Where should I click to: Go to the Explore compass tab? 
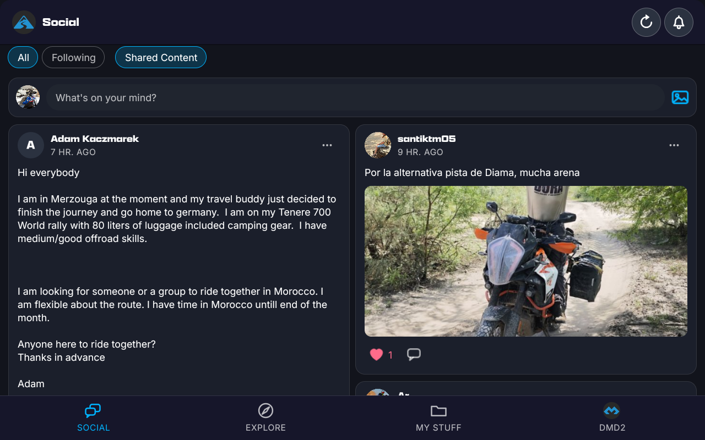[265, 417]
